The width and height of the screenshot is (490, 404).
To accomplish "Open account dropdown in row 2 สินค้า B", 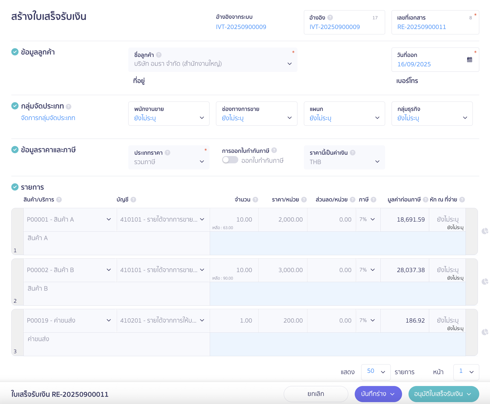I will (x=163, y=270).
